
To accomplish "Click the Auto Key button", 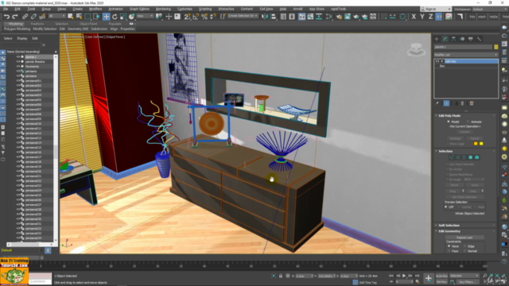I will [x=441, y=276].
